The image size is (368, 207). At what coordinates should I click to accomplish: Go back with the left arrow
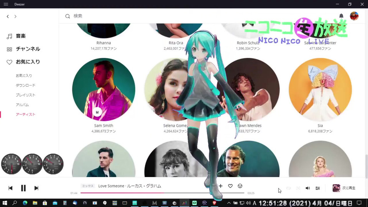pos(8,16)
